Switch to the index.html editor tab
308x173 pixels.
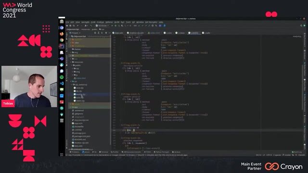coord(154,33)
